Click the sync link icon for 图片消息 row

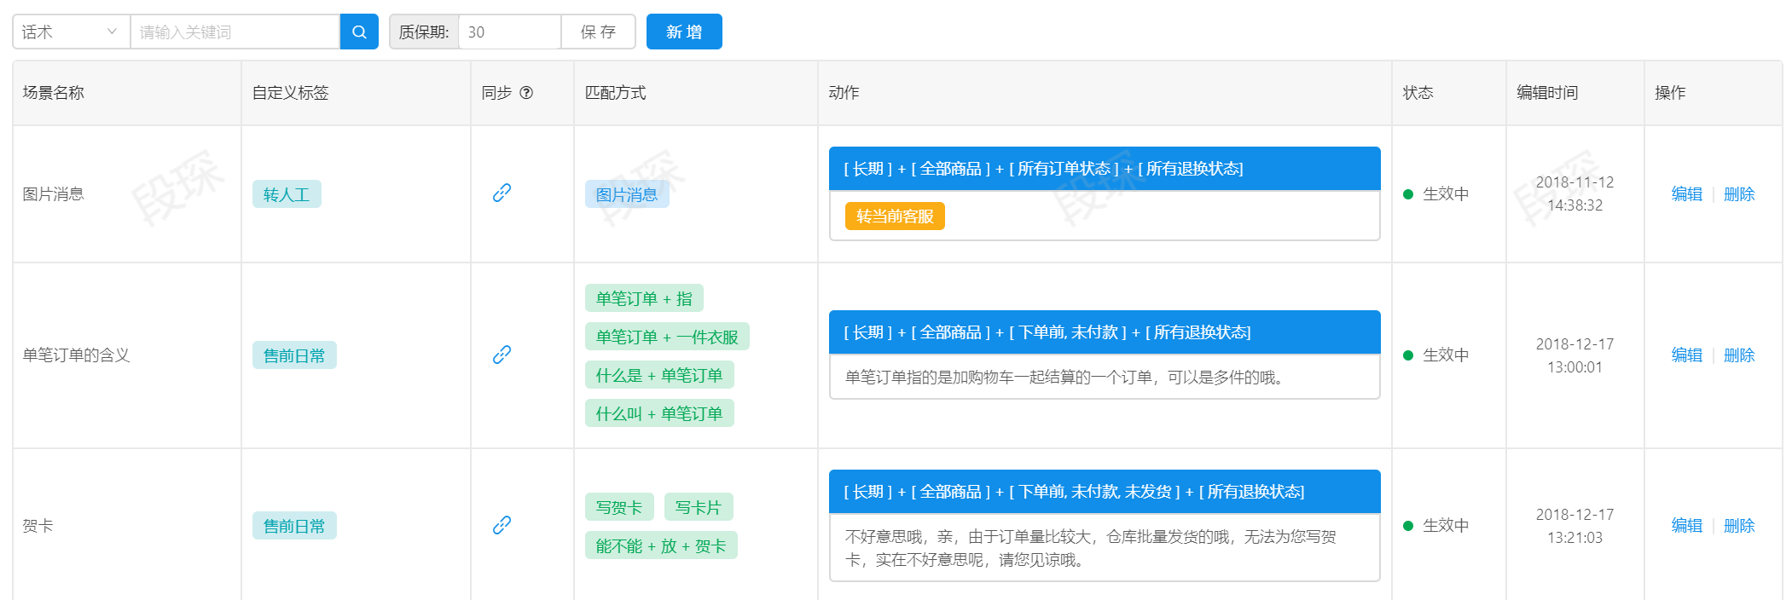point(502,193)
